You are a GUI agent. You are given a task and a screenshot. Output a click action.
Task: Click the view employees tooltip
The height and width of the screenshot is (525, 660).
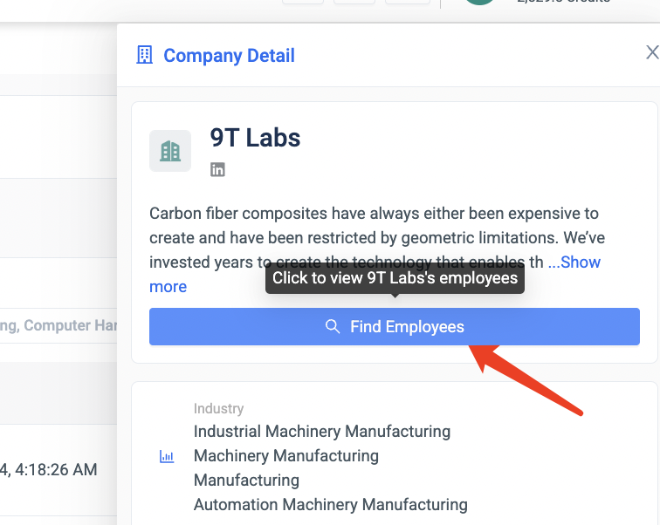(395, 279)
